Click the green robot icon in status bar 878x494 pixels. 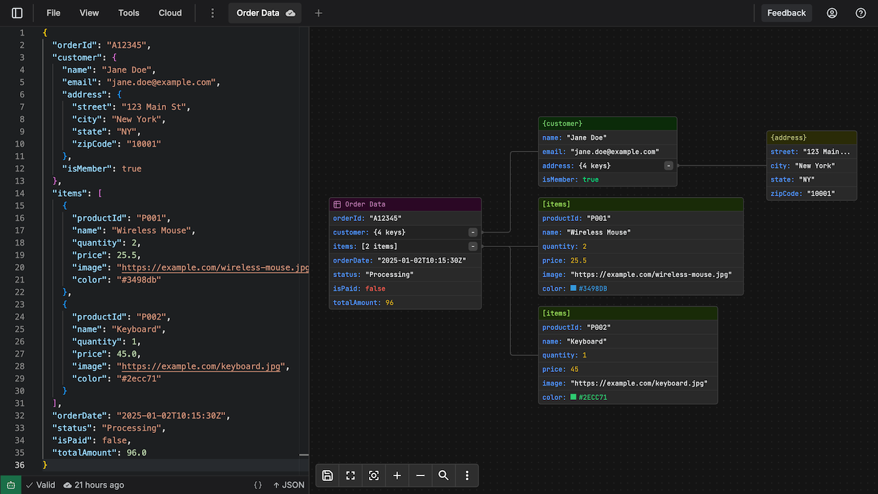[11, 485]
